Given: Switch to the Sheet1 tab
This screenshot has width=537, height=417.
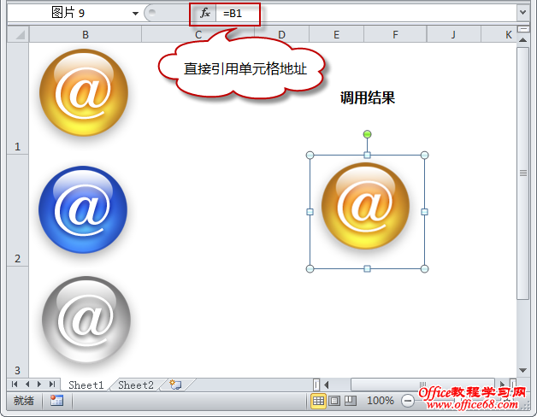Looking at the screenshot, I should [86, 385].
